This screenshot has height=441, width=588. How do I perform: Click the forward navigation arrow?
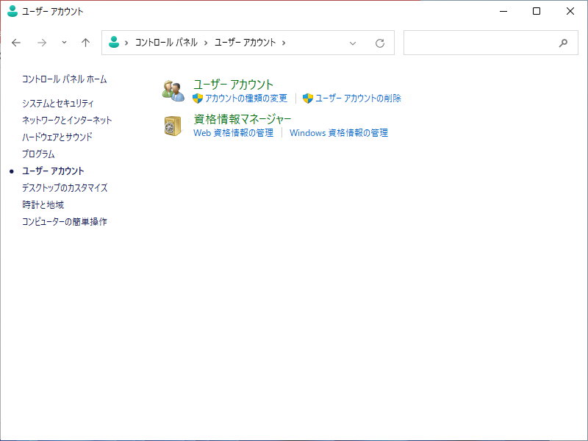click(x=42, y=43)
